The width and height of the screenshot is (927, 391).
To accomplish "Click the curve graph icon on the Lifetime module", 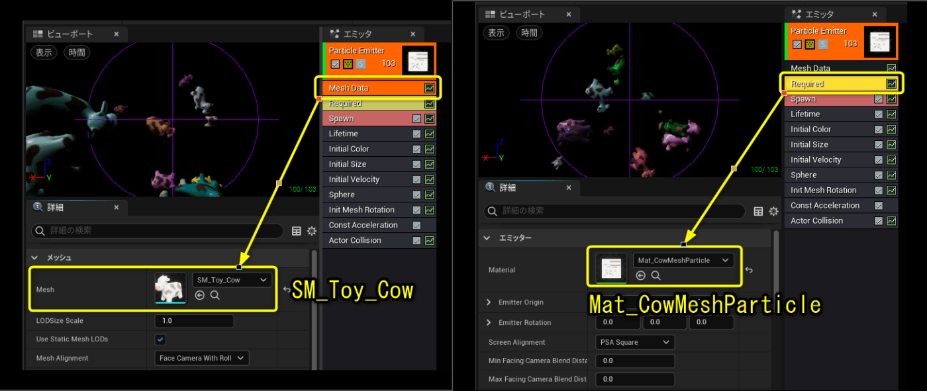I will [x=428, y=133].
